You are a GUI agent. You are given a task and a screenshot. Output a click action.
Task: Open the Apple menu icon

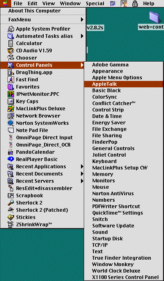(x=6, y=3)
